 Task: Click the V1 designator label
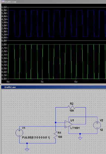point(24,128)
